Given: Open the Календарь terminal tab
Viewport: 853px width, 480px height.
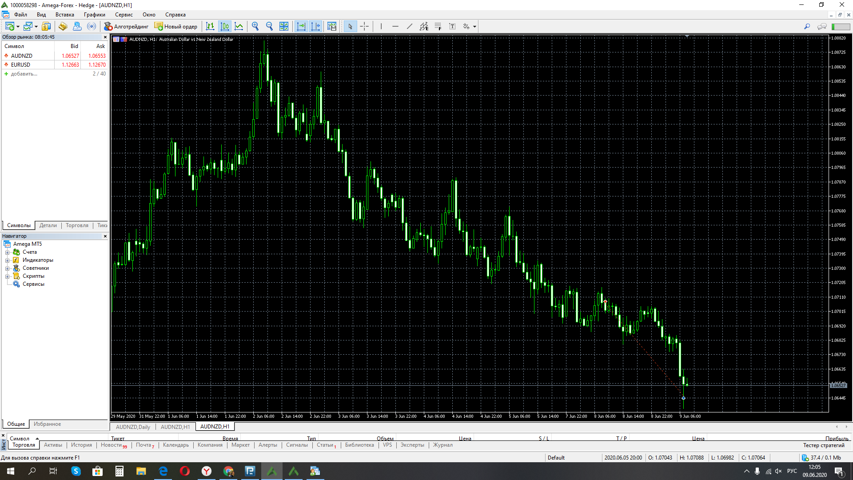Looking at the screenshot, I should 175,445.
